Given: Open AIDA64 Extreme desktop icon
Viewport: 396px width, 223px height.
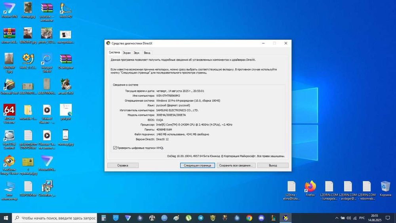Looking at the screenshot, I should click(x=10, y=114).
